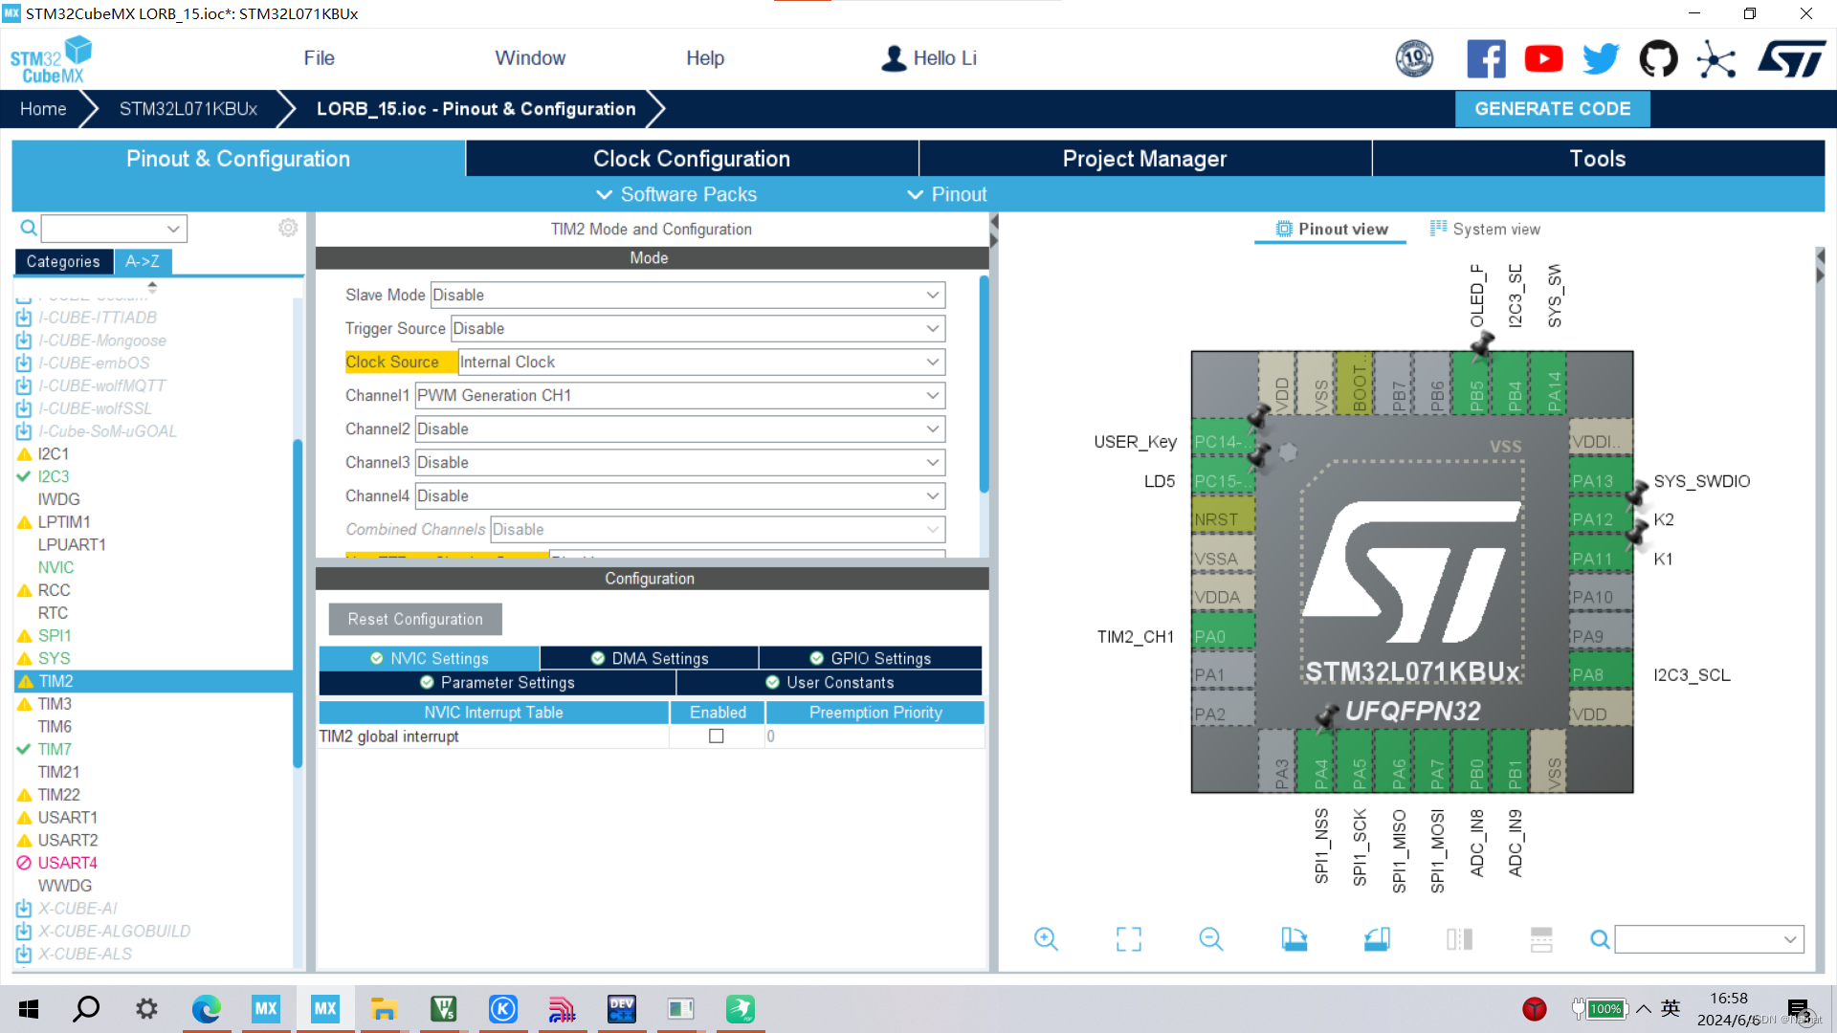Open the Channel1 PWM Generation dropdown
Viewport: 1837px width, 1033px height.
pyautogui.click(x=930, y=395)
